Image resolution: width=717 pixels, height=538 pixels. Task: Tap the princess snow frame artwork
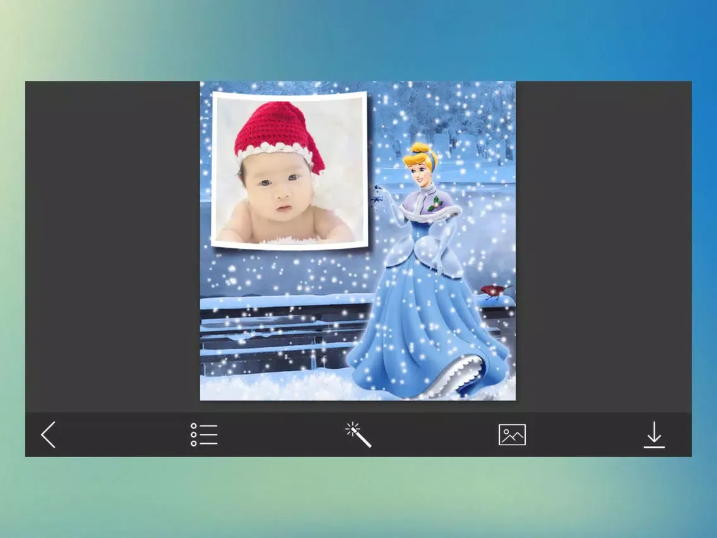358,241
